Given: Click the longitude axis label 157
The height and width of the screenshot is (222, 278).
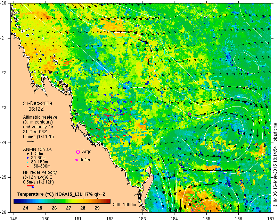Looking at the screenshot, I should (x=271, y=219).
